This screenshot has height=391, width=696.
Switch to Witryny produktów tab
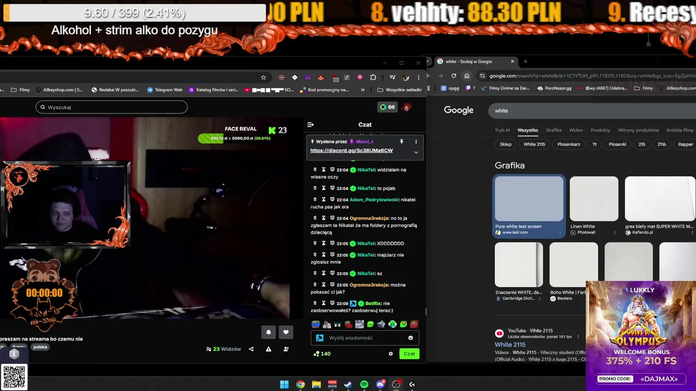pos(638,130)
